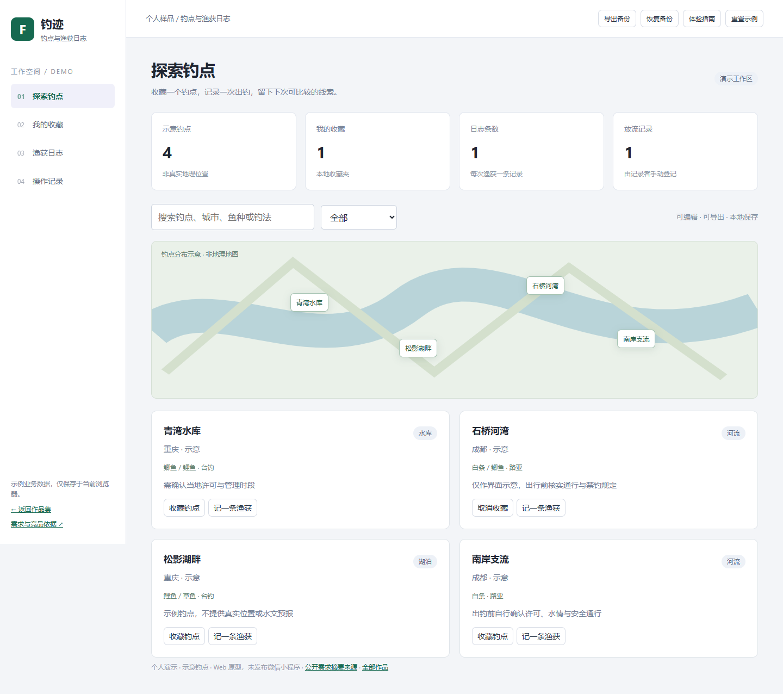Go to 渔获日志 sidebar item
The image size is (783, 694).
[x=63, y=153]
